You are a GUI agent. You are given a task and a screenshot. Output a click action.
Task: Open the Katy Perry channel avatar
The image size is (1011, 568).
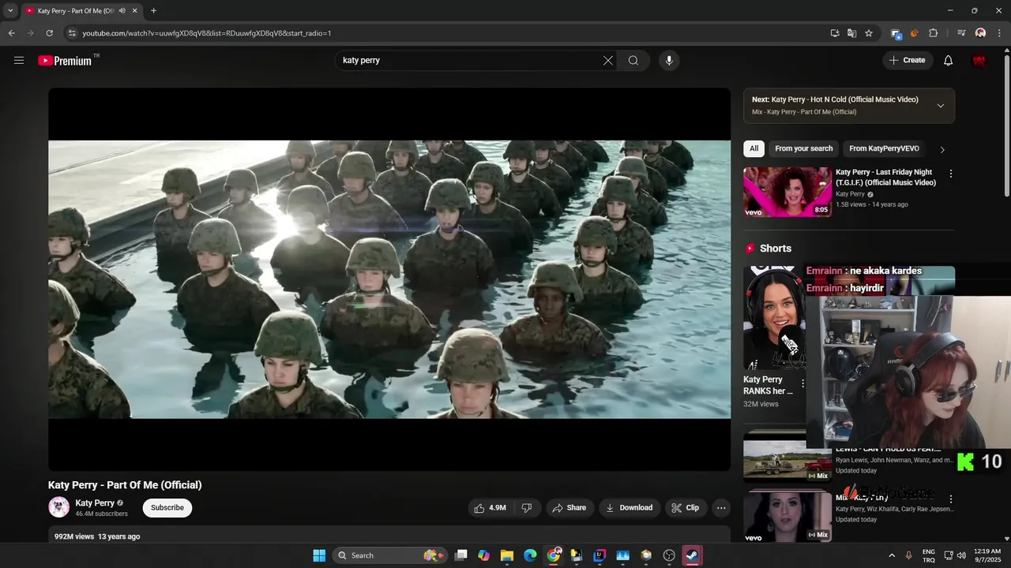click(58, 507)
